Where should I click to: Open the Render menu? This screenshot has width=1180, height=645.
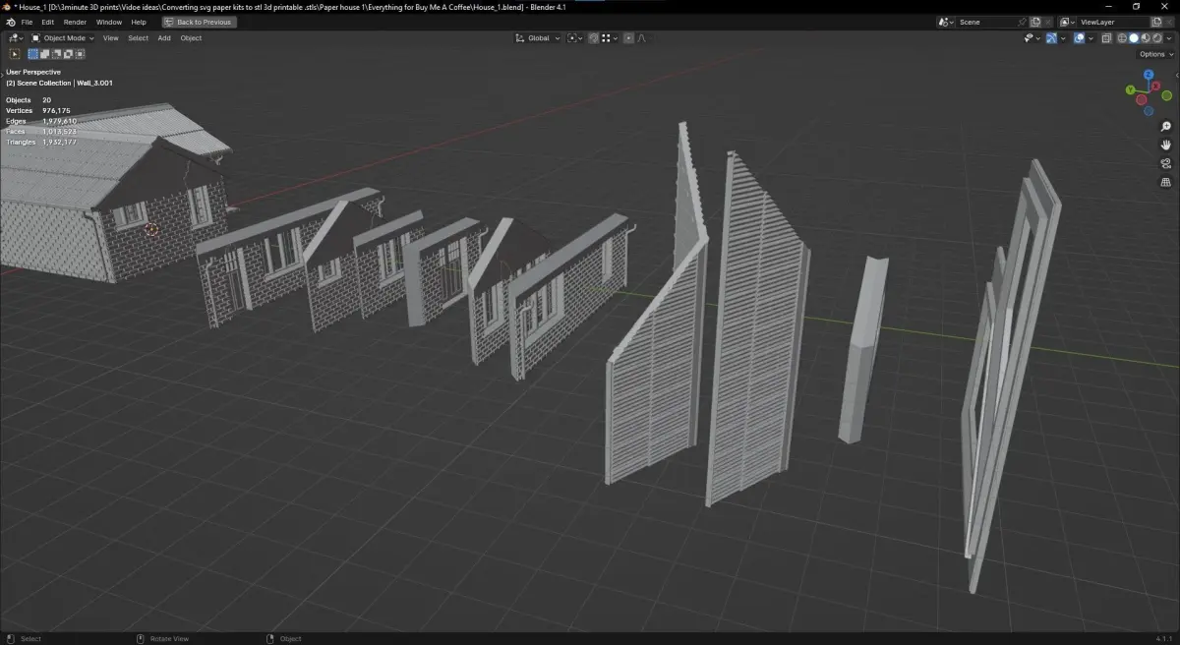pyautogui.click(x=75, y=22)
